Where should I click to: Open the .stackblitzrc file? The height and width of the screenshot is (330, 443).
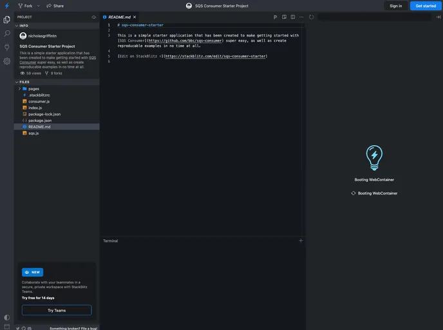[57, 95]
